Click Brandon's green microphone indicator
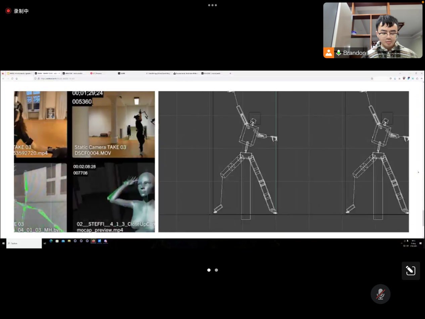 tap(338, 53)
